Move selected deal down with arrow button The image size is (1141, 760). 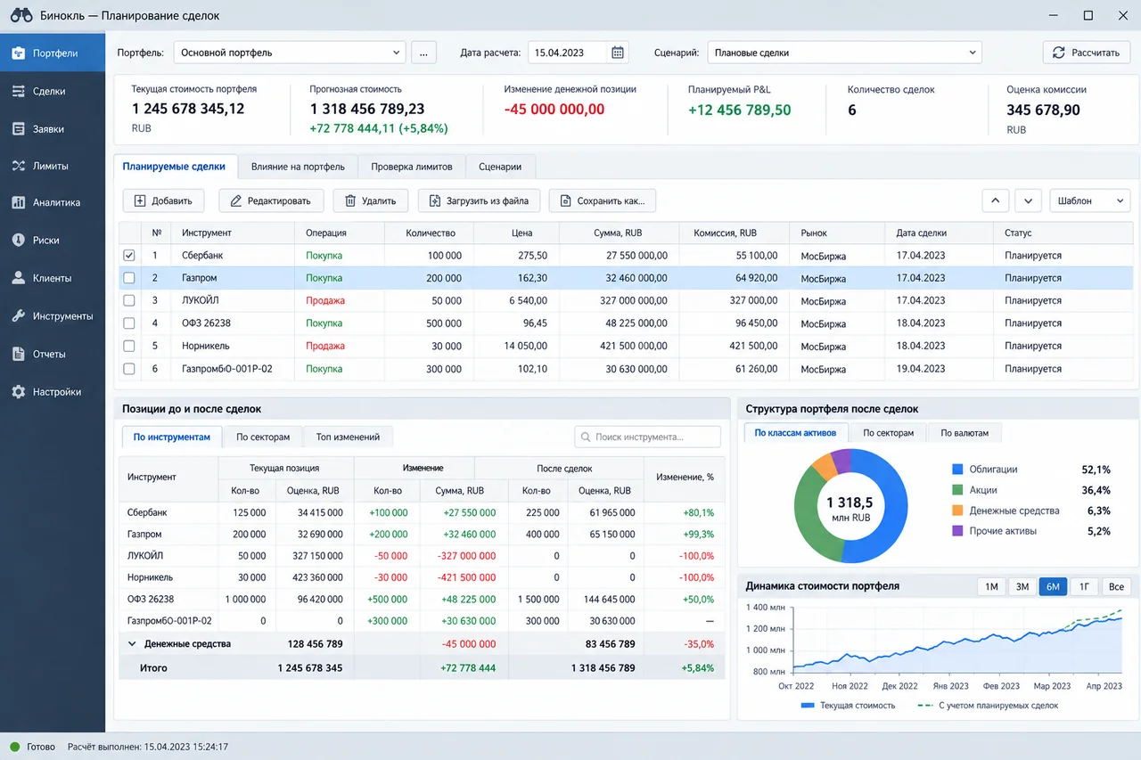coord(1028,200)
